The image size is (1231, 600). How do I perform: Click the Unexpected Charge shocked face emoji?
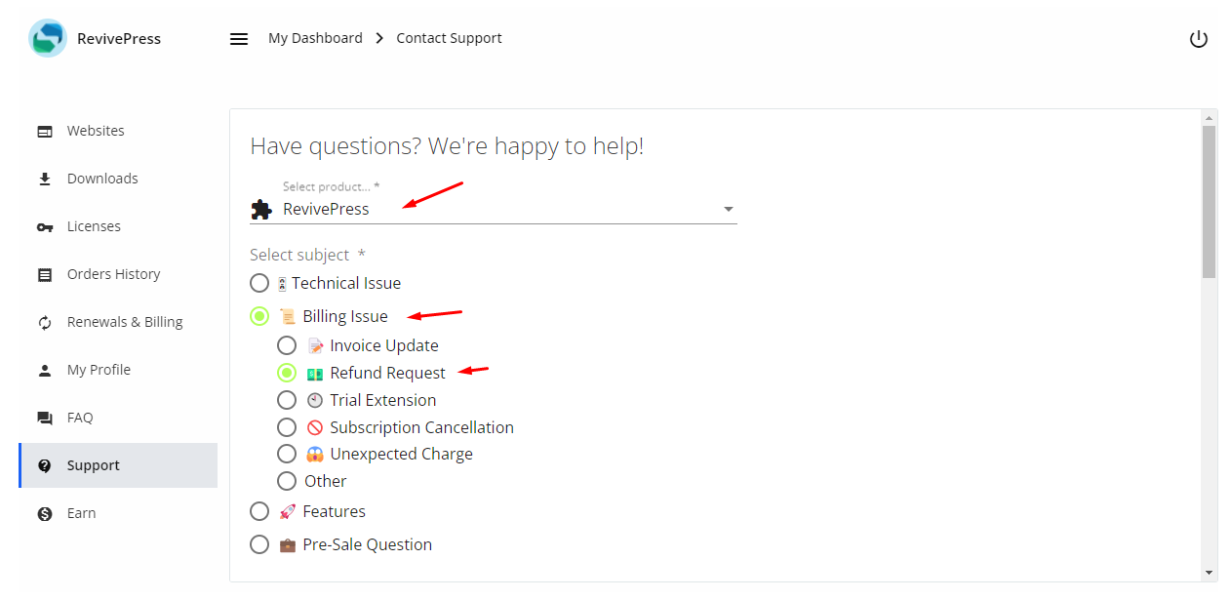315,454
